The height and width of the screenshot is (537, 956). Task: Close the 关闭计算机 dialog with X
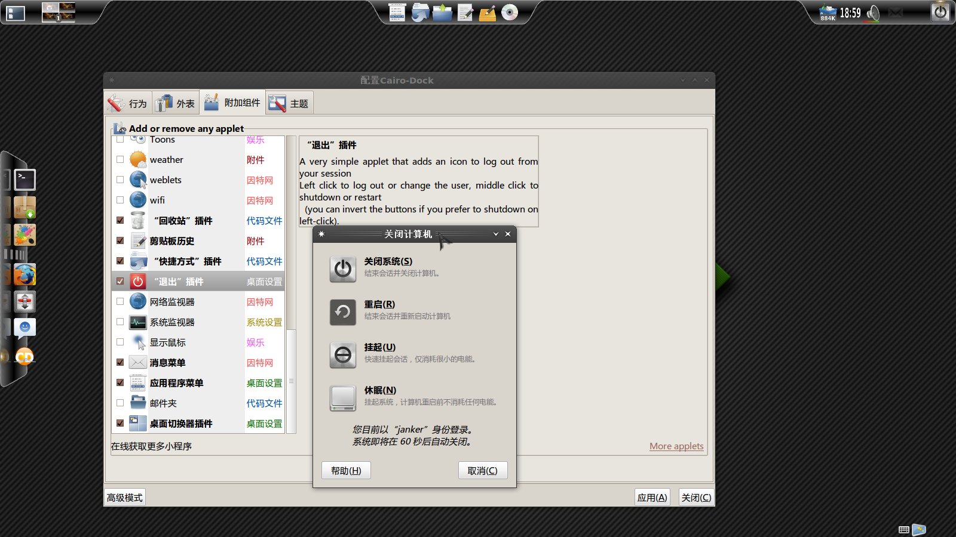coord(508,234)
